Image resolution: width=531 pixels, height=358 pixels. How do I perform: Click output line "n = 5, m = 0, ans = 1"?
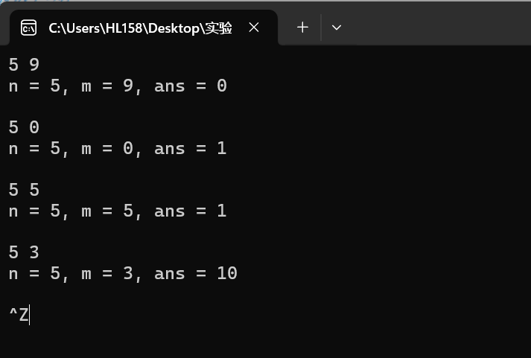118,149
